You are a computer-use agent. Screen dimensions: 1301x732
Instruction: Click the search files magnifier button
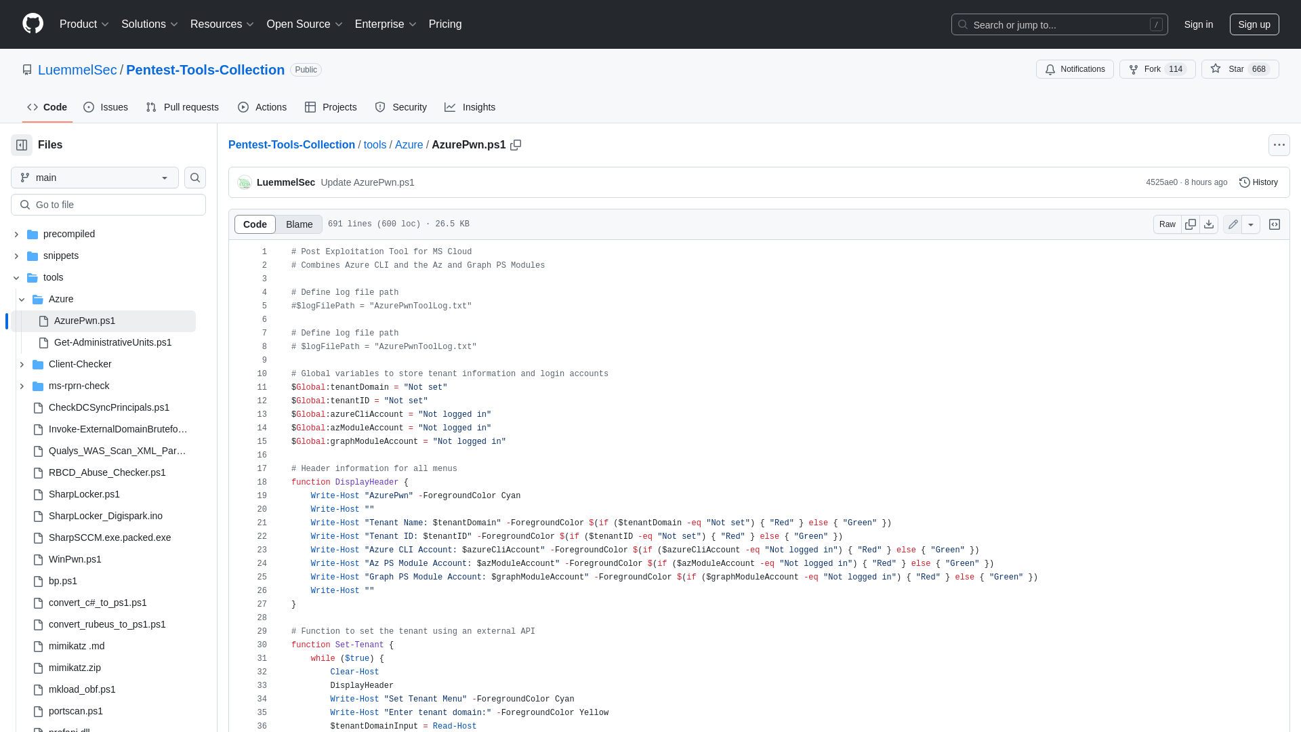[x=195, y=178]
